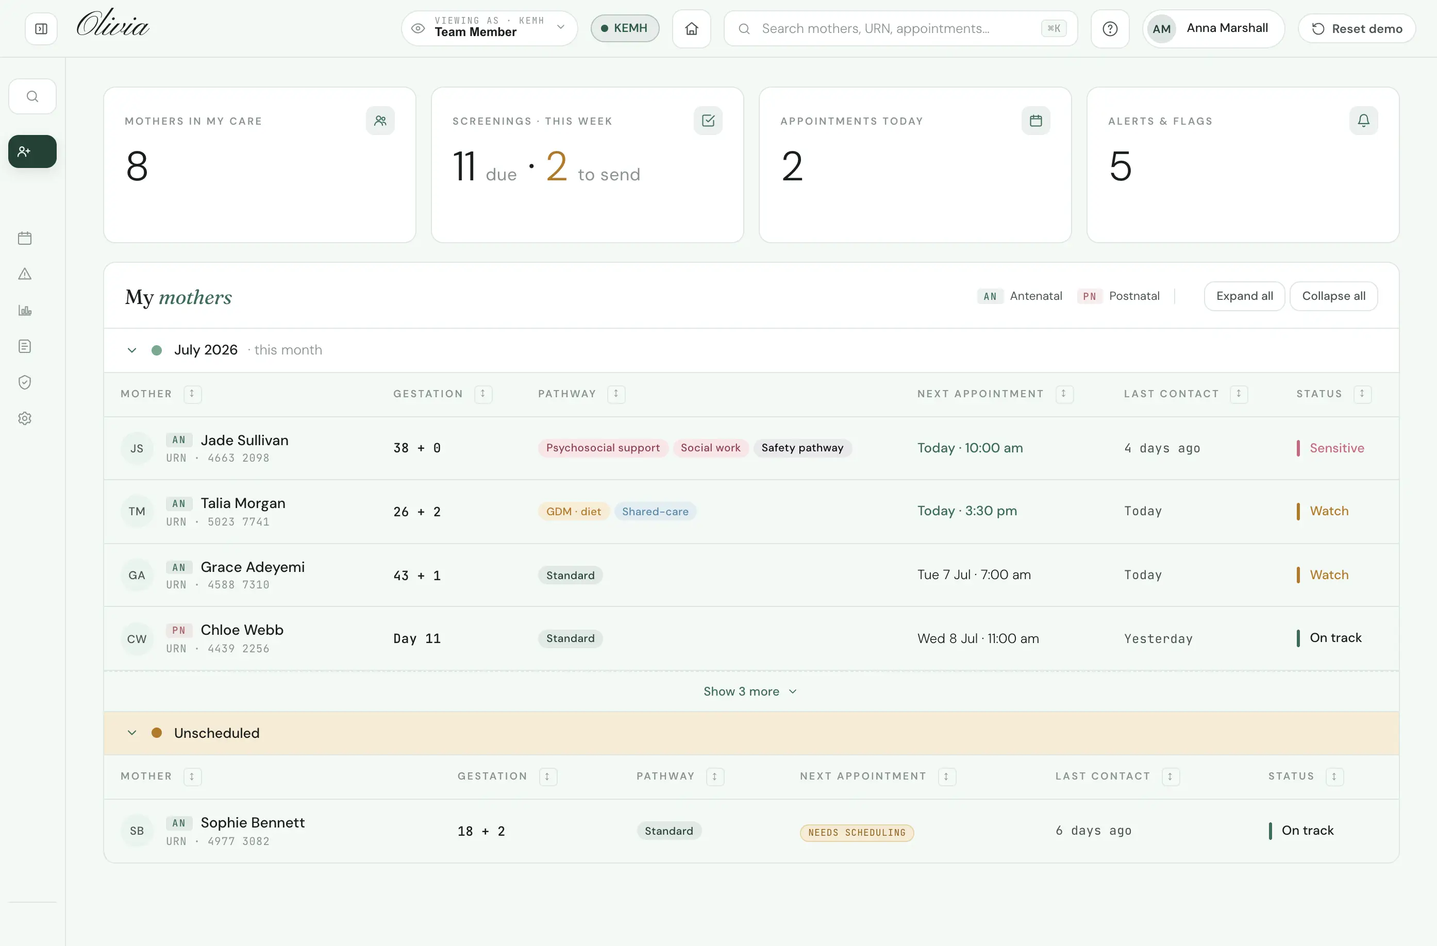Screen dimensions: 1437x946
Task: Toggle the KEMH site pill
Action: coord(624,28)
